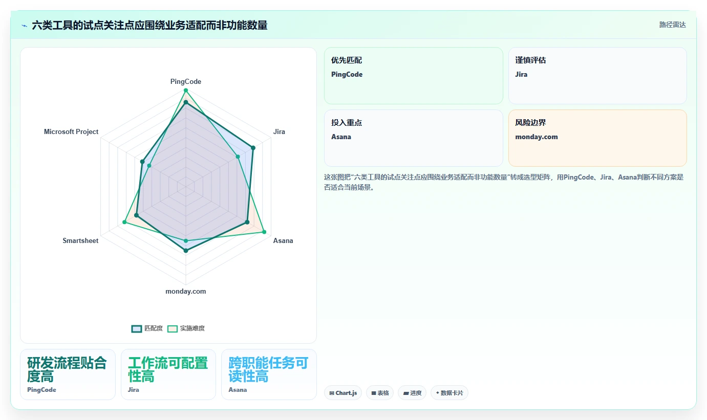This screenshot has height=420, width=707.
Task: Click the green 实施难度 point on Asana axis
Action: (264, 232)
